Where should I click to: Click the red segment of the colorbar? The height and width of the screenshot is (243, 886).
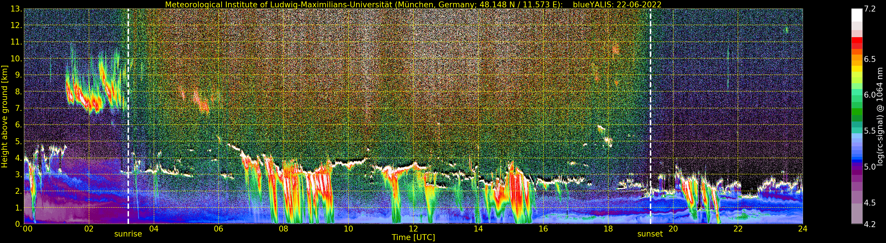[857, 41]
